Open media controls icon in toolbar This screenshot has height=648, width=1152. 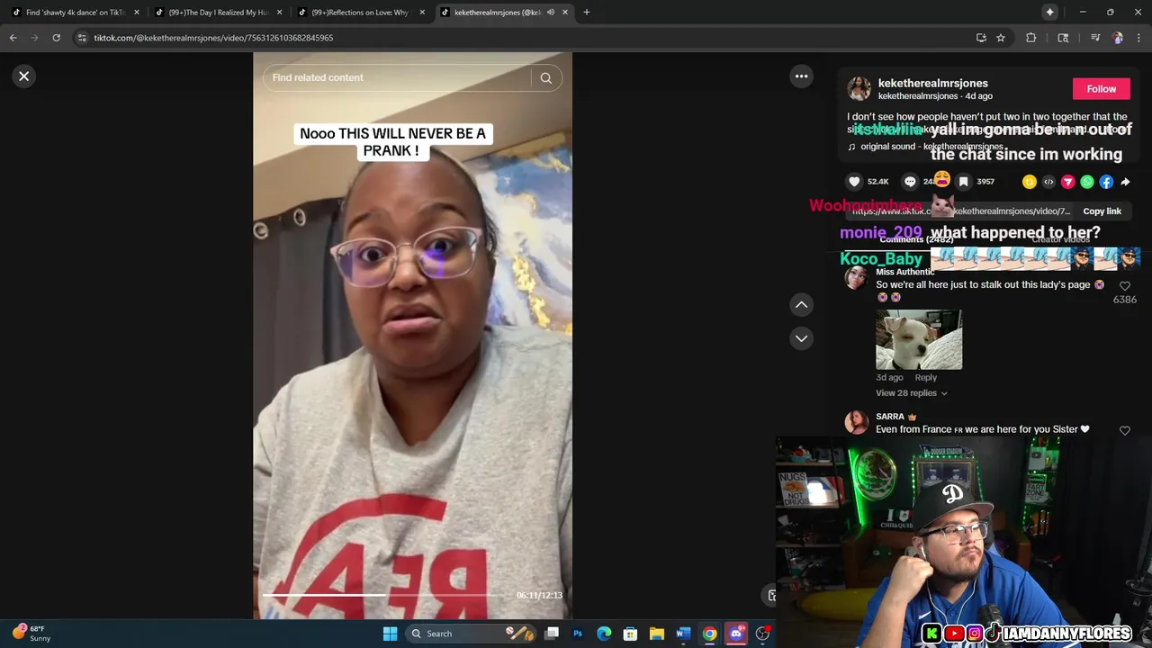[1095, 38]
